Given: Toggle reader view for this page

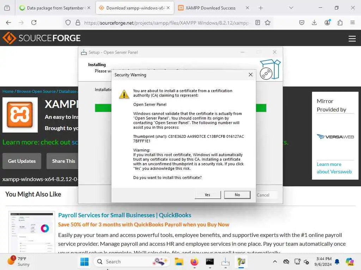Looking at the screenshot, I should point(258,22).
